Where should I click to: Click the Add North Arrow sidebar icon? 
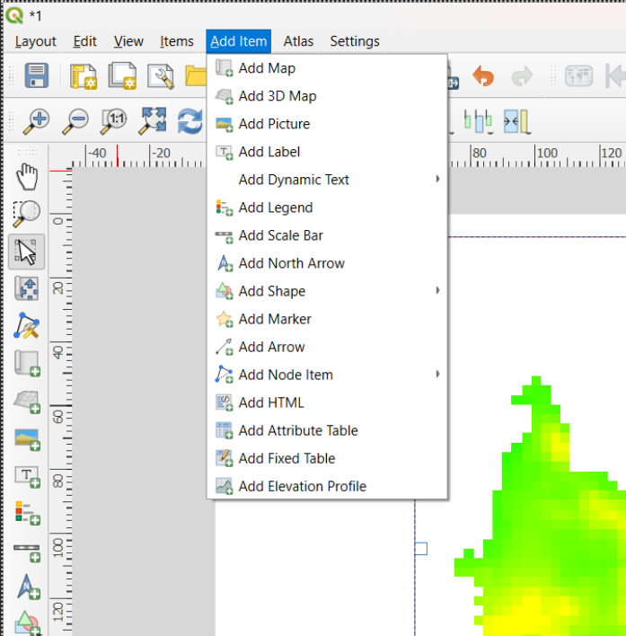click(28, 587)
